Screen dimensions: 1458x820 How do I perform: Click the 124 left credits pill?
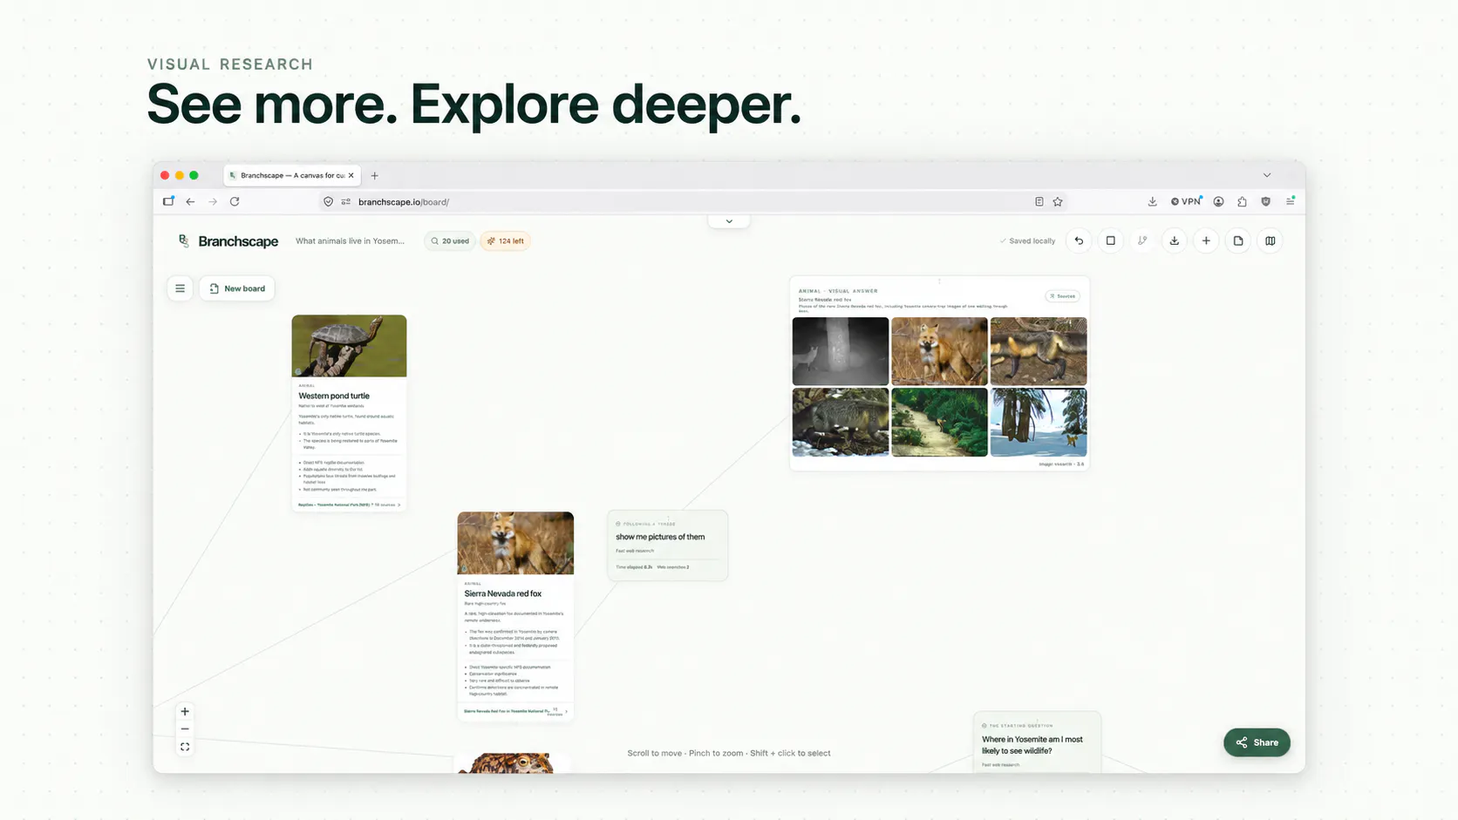506,241
